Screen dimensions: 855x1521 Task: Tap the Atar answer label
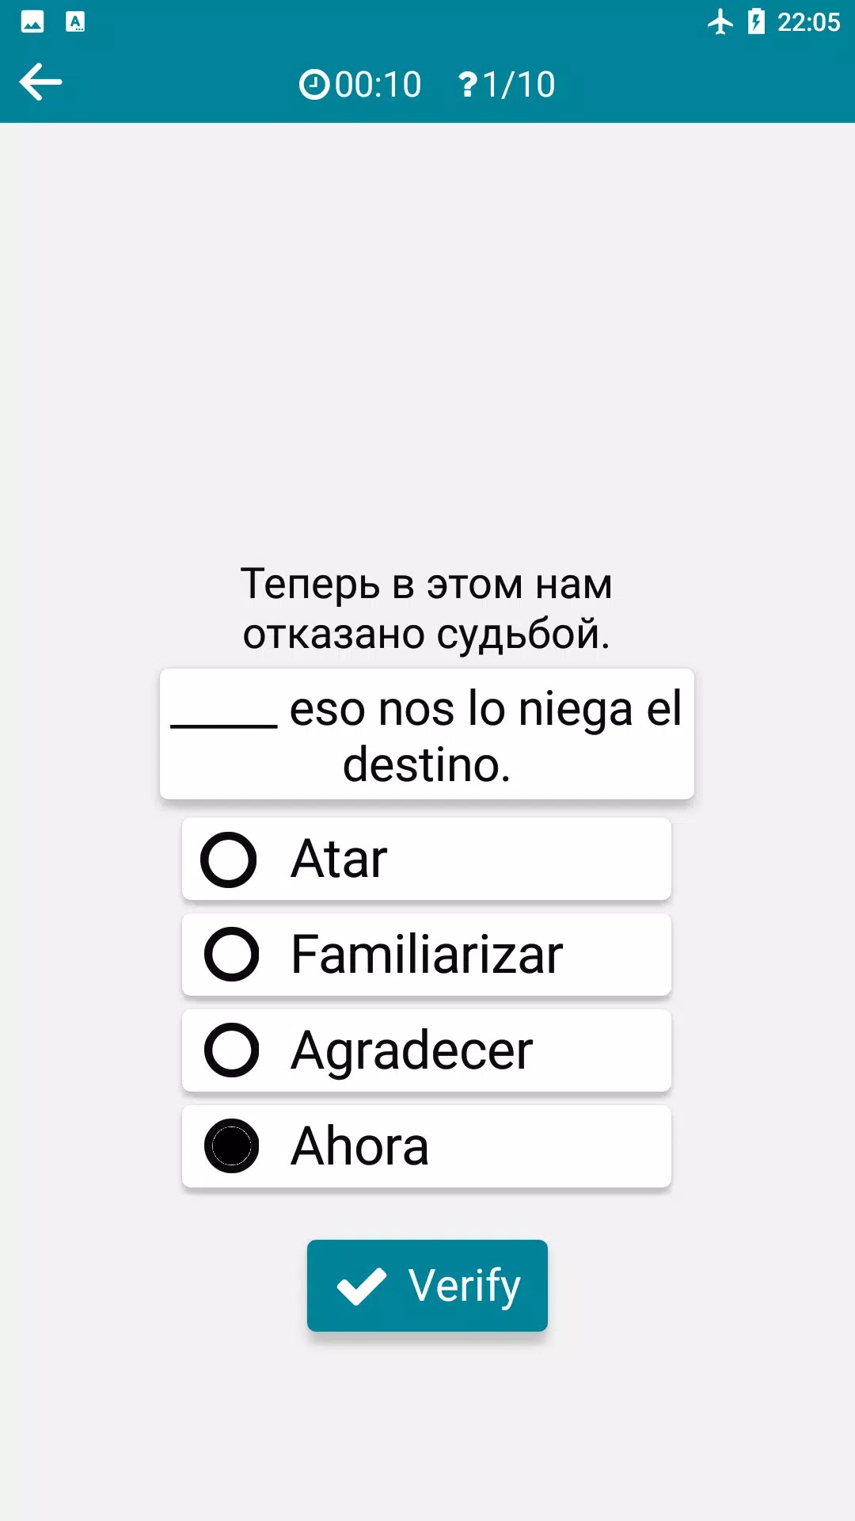tap(339, 860)
